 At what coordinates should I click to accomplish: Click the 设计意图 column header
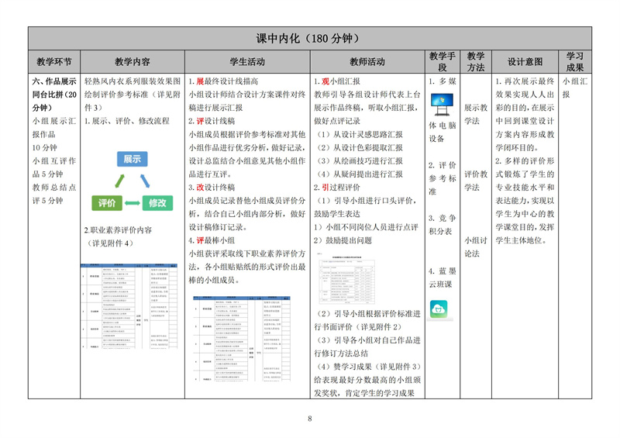click(x=525, y=62)
